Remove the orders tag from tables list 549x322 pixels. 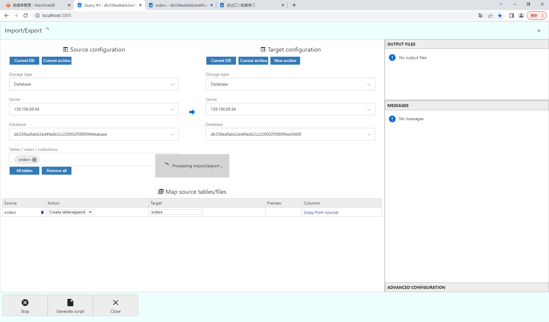[34, 160]
